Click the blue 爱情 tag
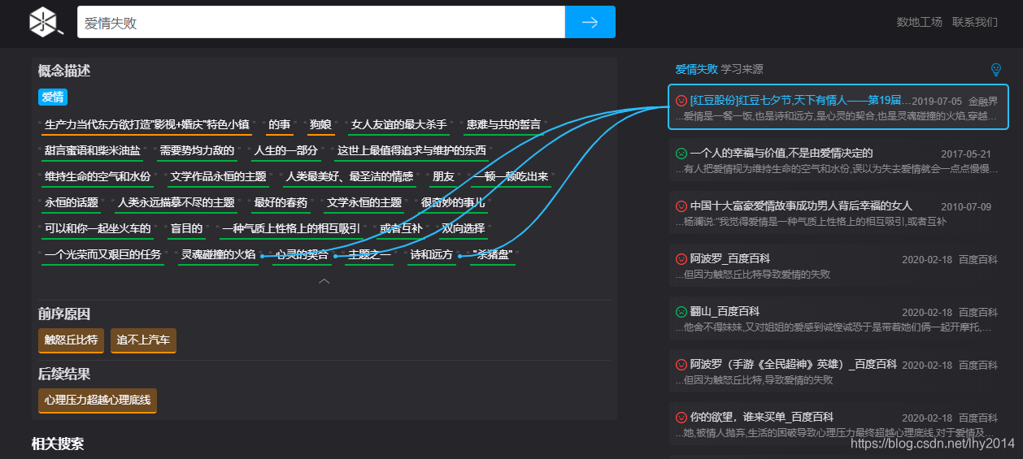1023x459 pixels. [x=53, y=97]
